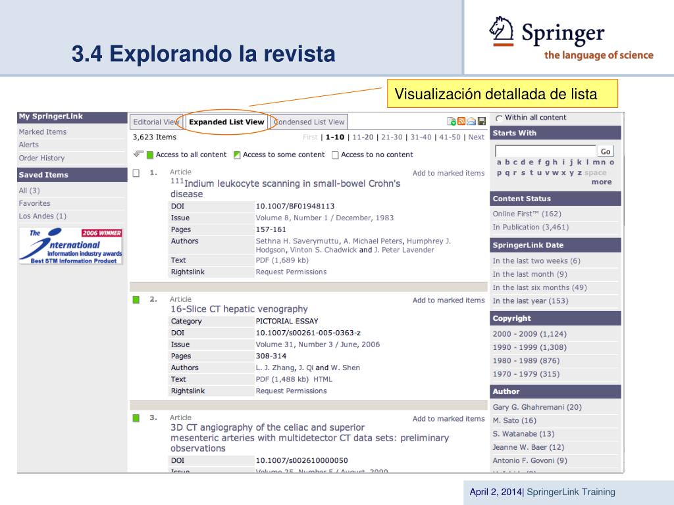This screenshot has width=674, height=505.
Task: Filter by author Gary G. Ghahremani (20)
Action: [537, 407]
